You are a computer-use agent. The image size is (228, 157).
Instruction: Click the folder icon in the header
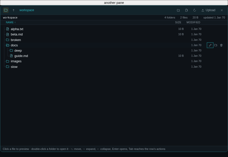(6, 10)
